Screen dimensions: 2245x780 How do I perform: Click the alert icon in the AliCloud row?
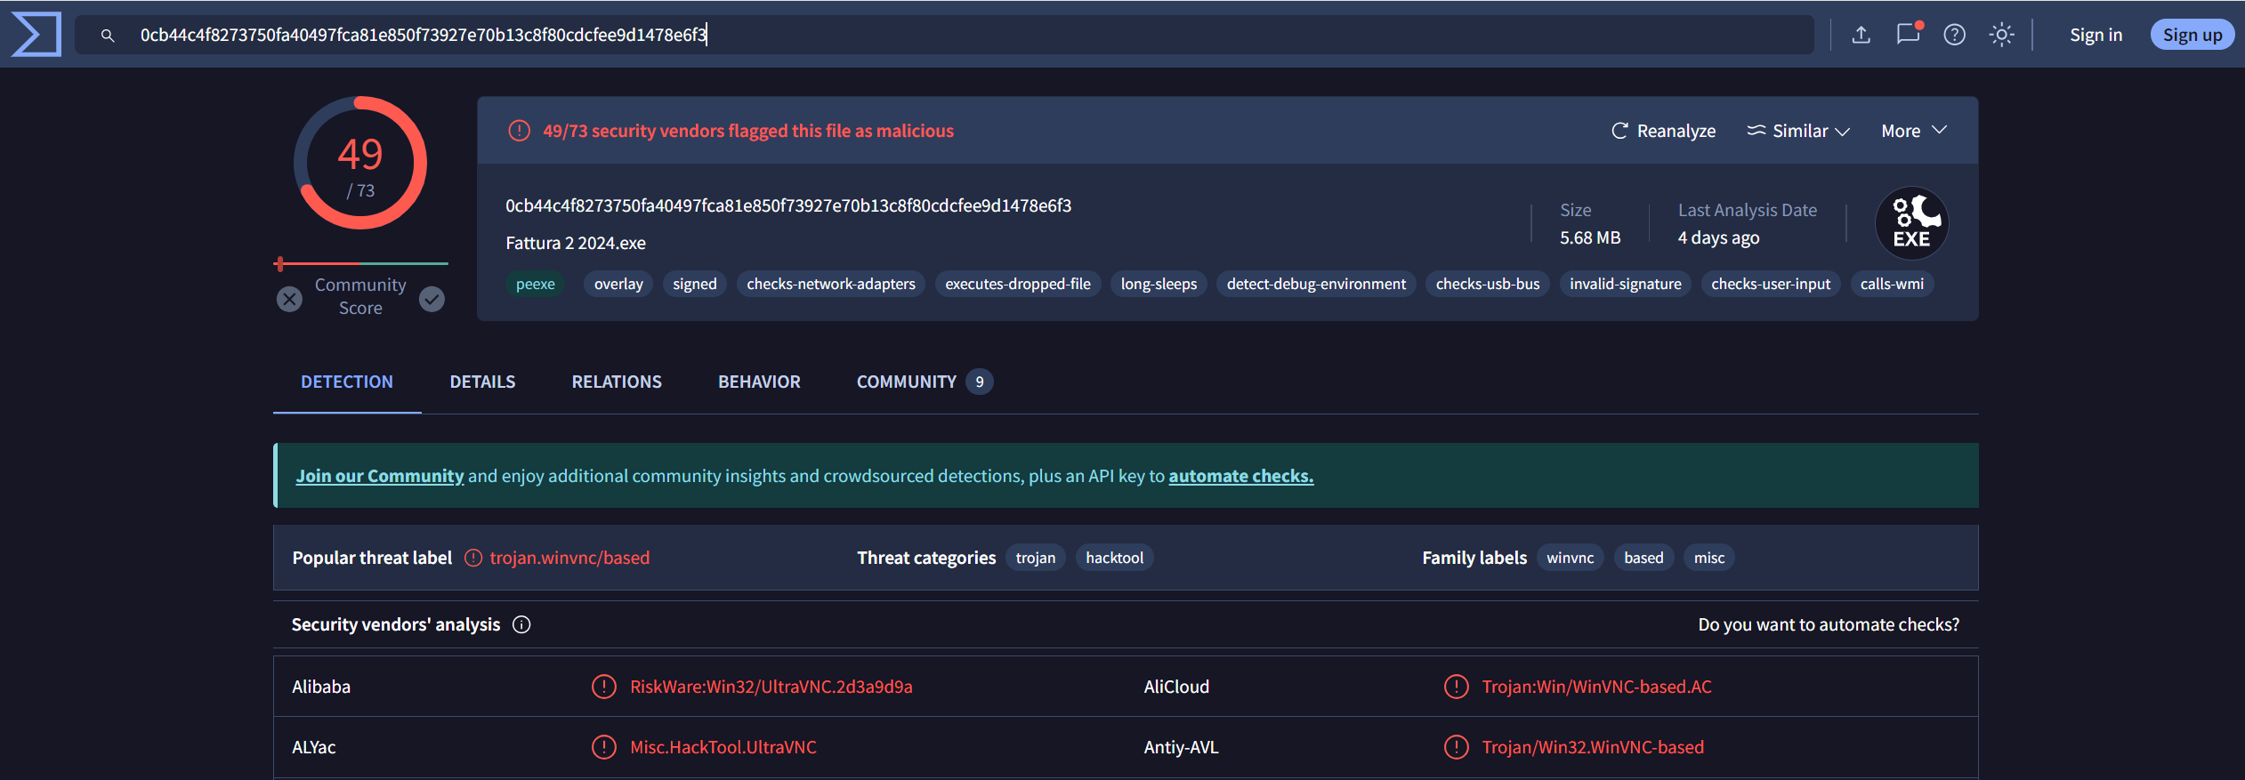pyautogui.click(x=1456, y=687)
